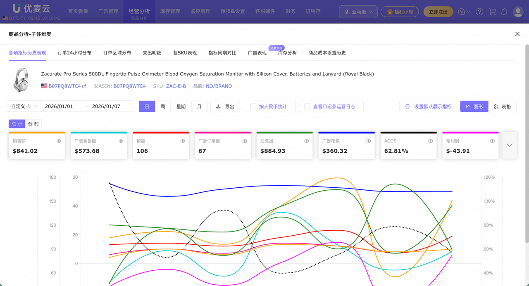The image size is (529, 286).
Task: Select the 各项指标历史表现 tab
Action: [x=27, y=53]
